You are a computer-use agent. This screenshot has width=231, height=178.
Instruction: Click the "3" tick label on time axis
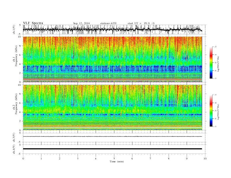point(78,159)
